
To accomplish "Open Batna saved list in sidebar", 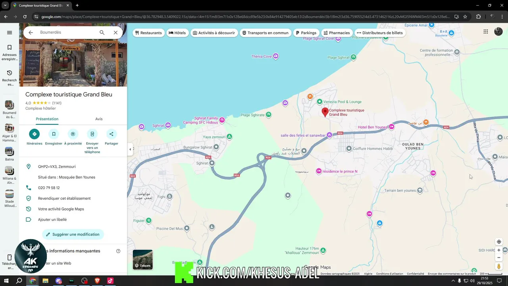I will [10, 154].
